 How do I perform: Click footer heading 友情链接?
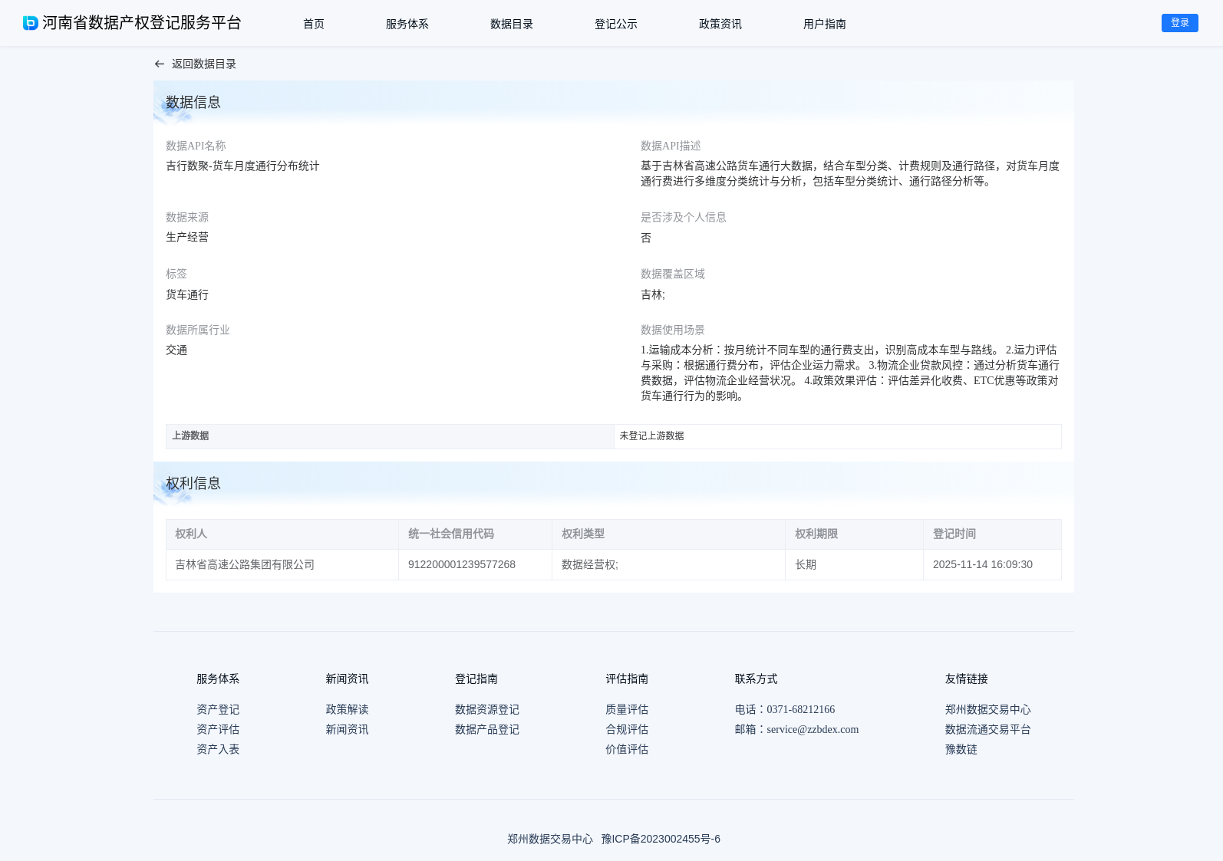[x=967, y=679]
